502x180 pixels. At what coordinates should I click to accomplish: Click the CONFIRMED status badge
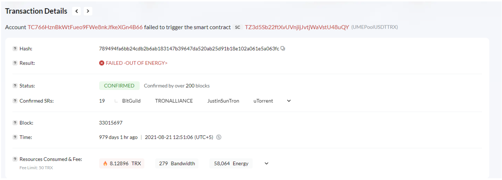click(x=119, y=86)
